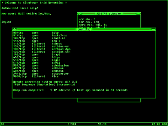This screenshot has height=126, width=168.
Task: Click the first small box in the mobile title bar
Action: point(13,29)
